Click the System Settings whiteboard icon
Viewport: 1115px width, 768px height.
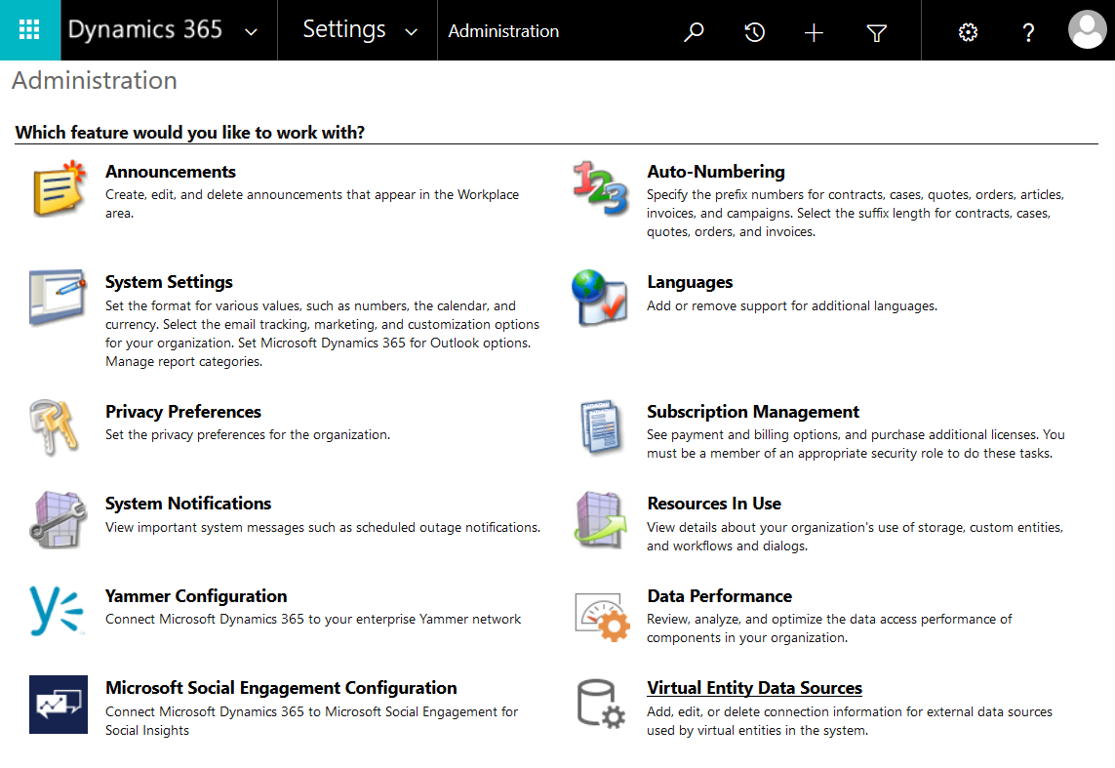tap(59, 297)
